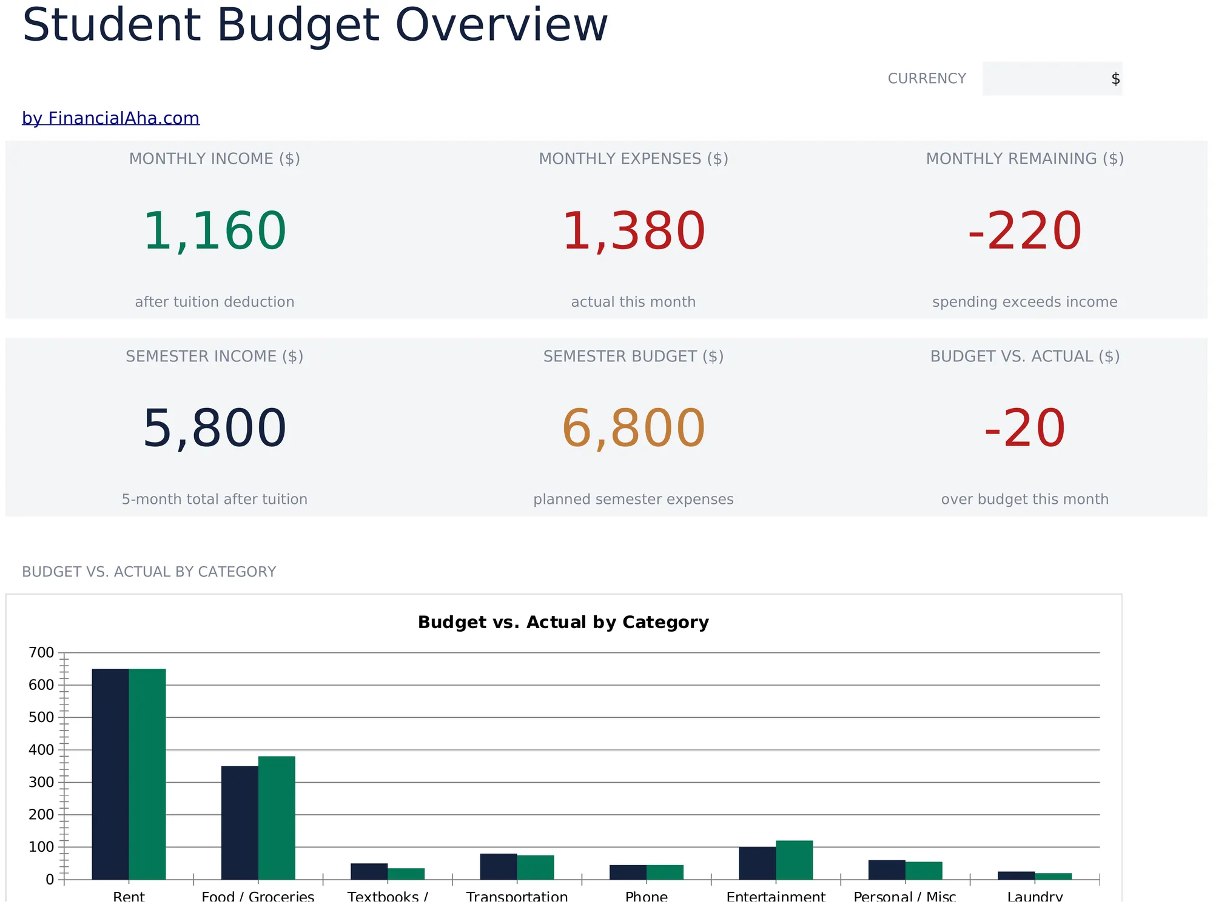Click the 'after tuition deduction' note
The height and width of the screenshot is (907, 1213).
215,302
